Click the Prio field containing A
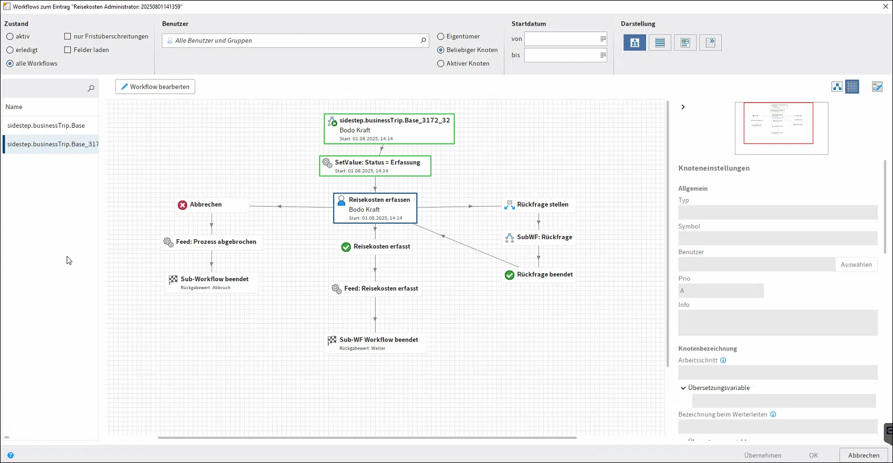Screen dimensions: 893x463 coord(721,291)
